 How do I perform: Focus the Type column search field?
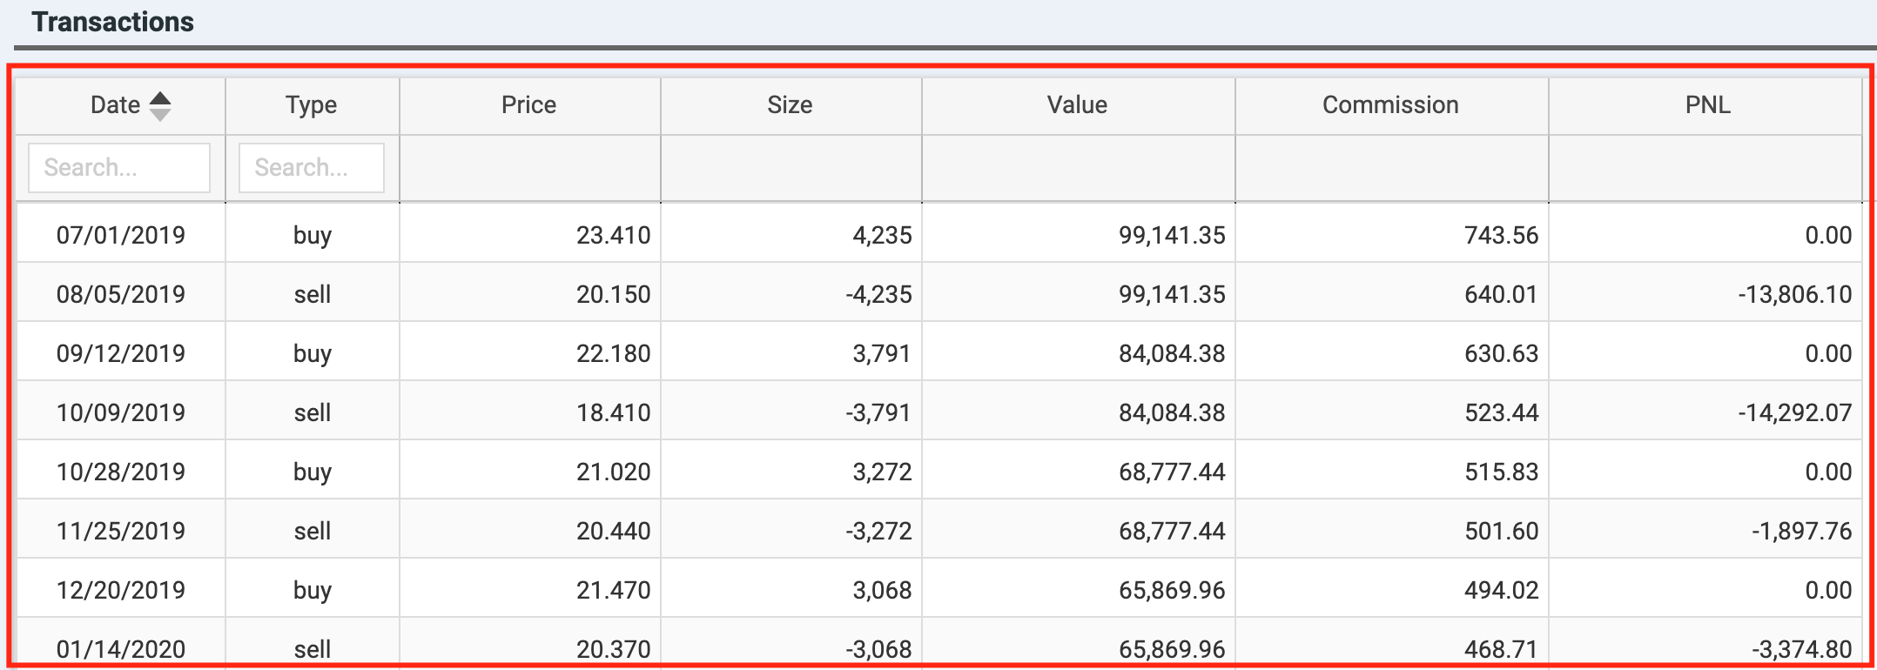click(312, 167)
